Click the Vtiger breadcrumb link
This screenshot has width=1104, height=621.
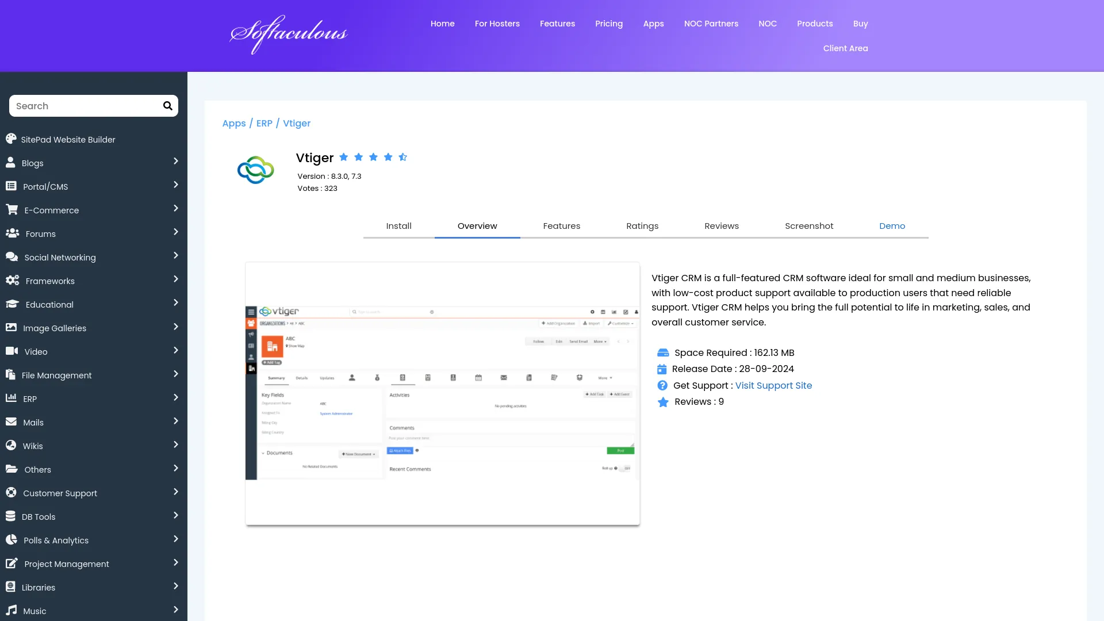(x=297, y=123)
